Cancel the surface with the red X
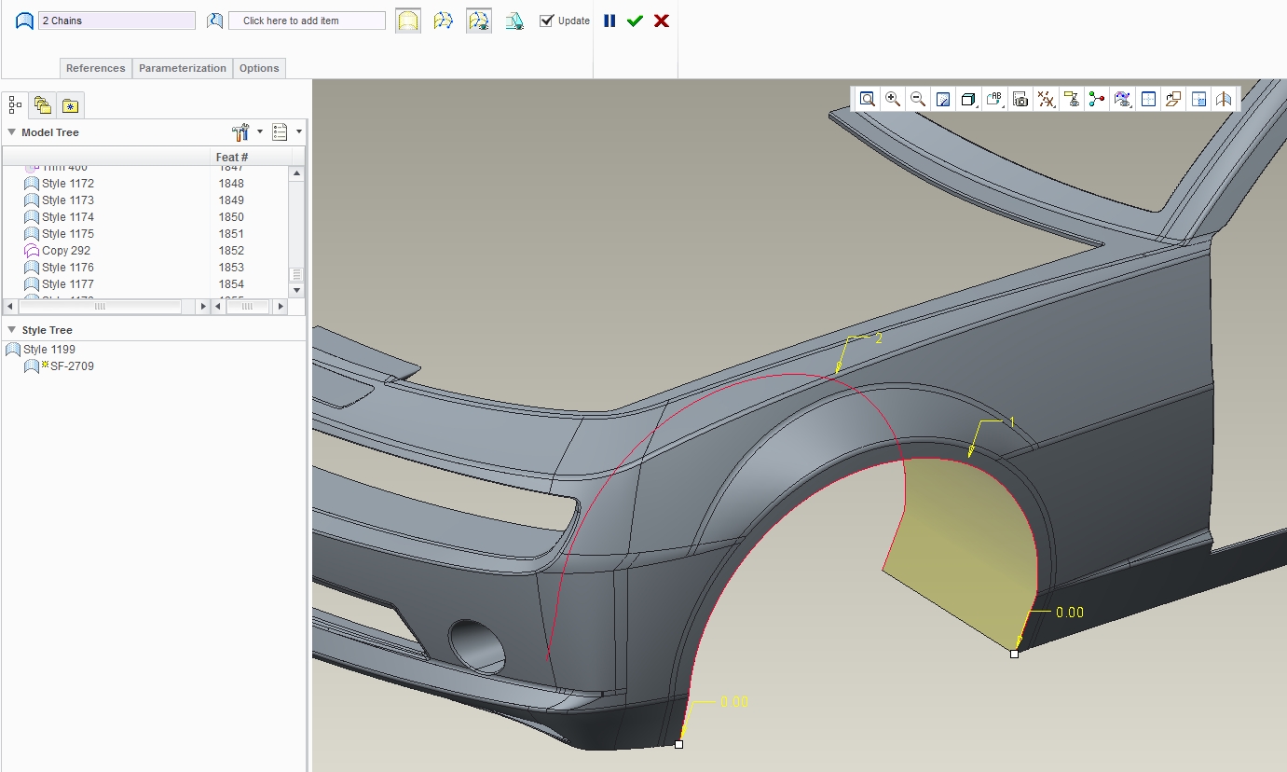1287x772 pixels. click(x=662, y=21)
